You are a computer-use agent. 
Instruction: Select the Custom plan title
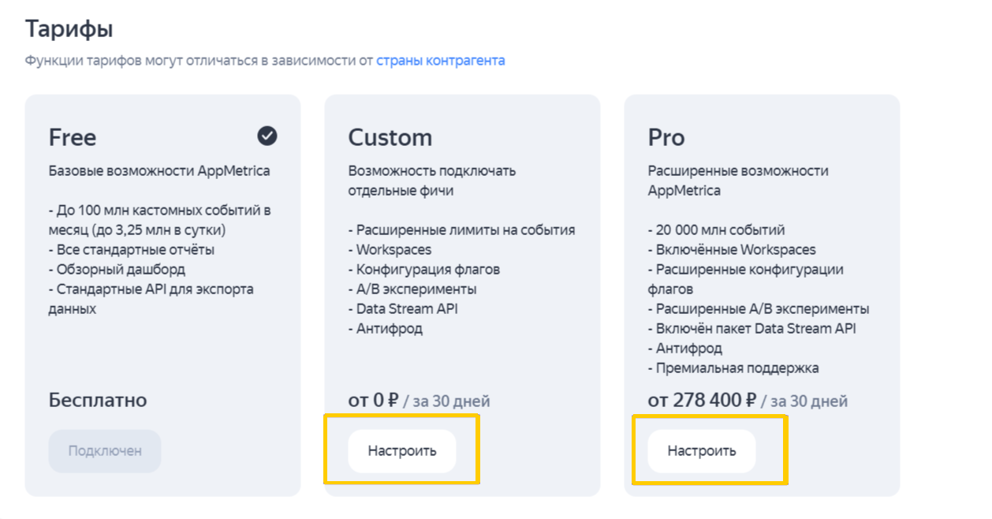[x=390, y=138]
